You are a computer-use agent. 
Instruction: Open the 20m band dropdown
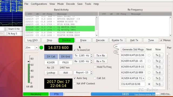[x=36, y=48]
